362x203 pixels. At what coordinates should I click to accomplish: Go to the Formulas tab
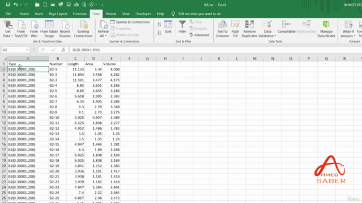click(x=79, y=14)
